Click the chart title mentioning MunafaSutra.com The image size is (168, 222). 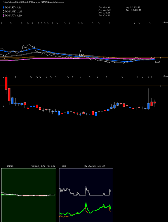[33, 2]
